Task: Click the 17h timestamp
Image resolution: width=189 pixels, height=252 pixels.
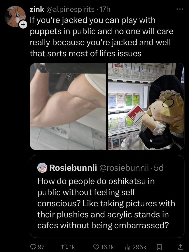Action: (105, 10)
